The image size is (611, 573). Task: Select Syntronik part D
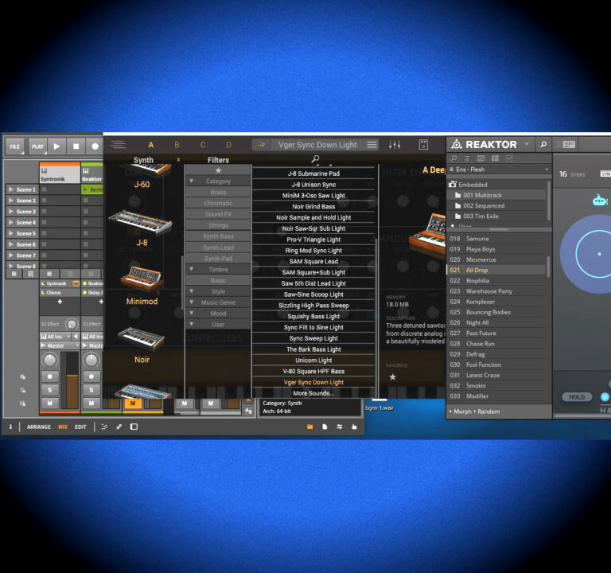click(229, 145)
